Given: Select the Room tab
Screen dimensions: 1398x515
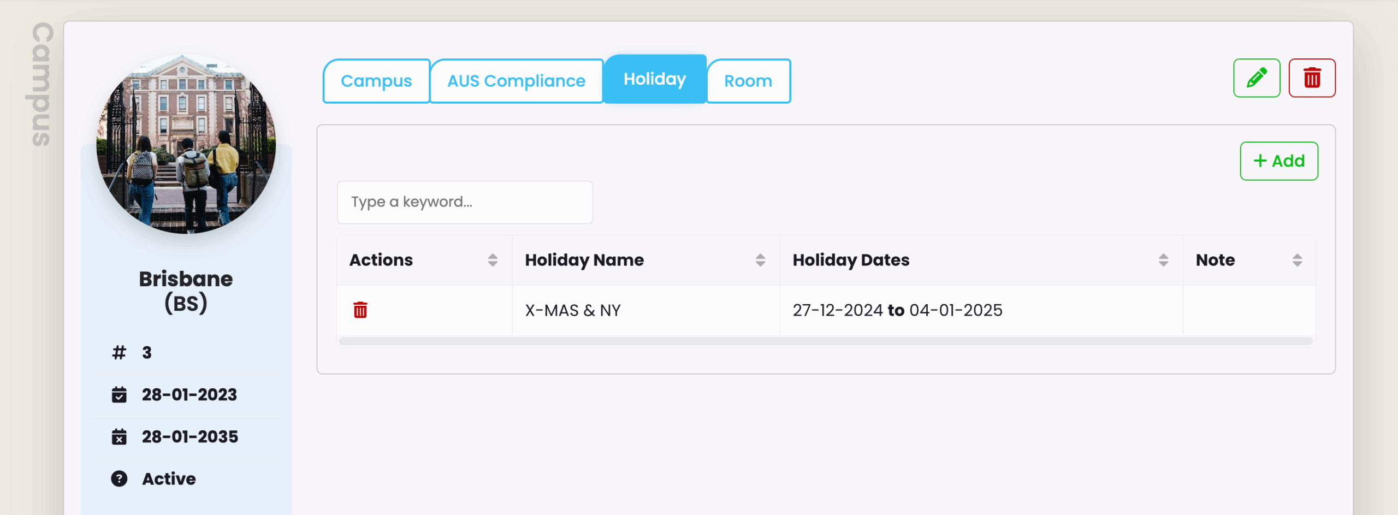Looking at the screenshot, I should (x=748, y=81).
